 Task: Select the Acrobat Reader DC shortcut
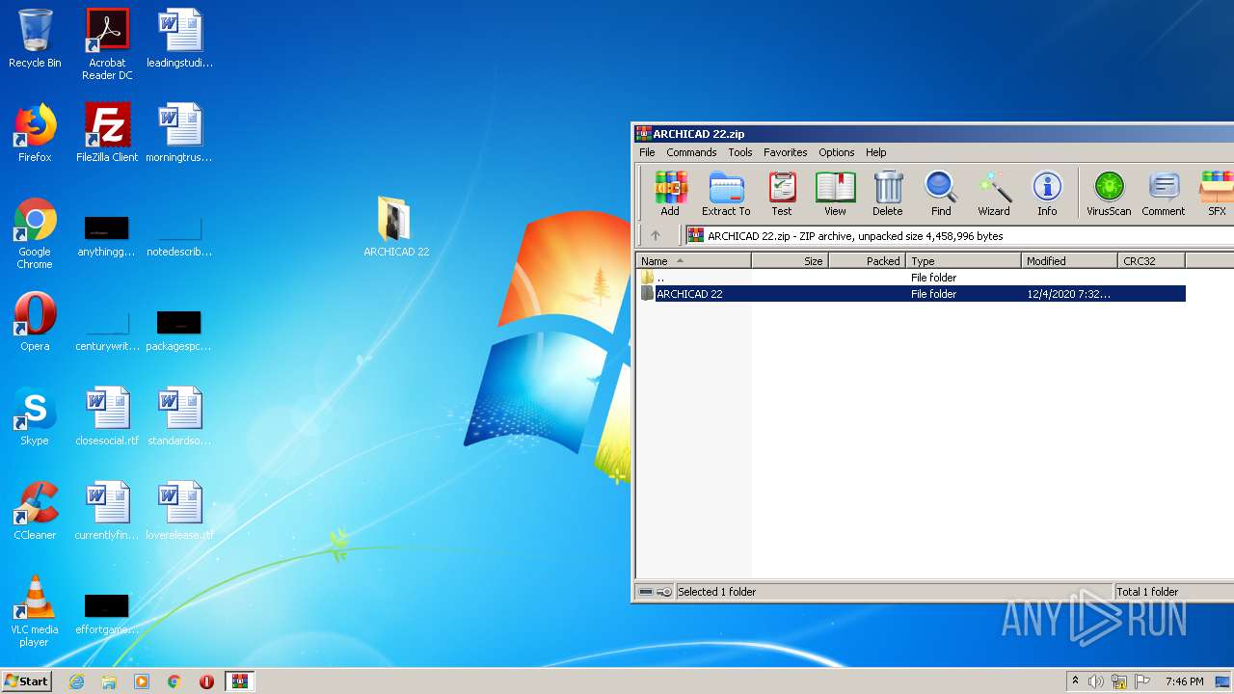[x=107, y=44]
